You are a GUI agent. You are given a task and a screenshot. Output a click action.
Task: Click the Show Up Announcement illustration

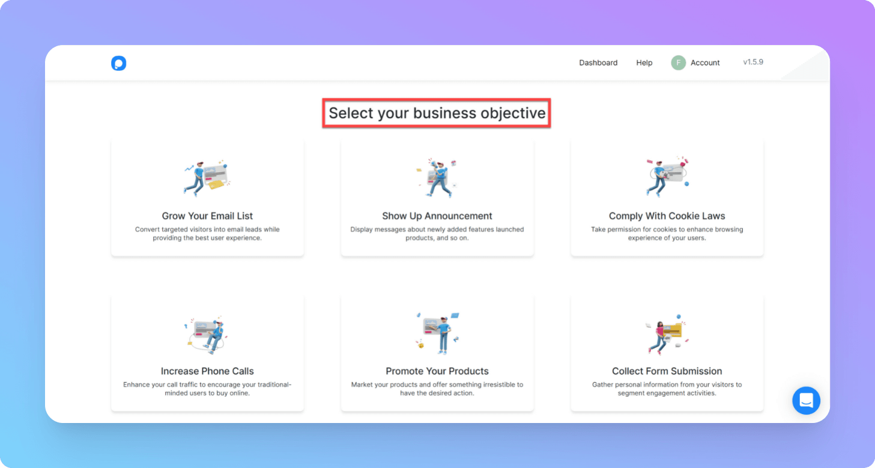(437, 178)
